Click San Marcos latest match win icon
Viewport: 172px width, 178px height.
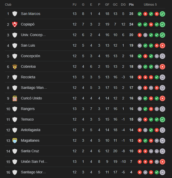click(162, 14)
